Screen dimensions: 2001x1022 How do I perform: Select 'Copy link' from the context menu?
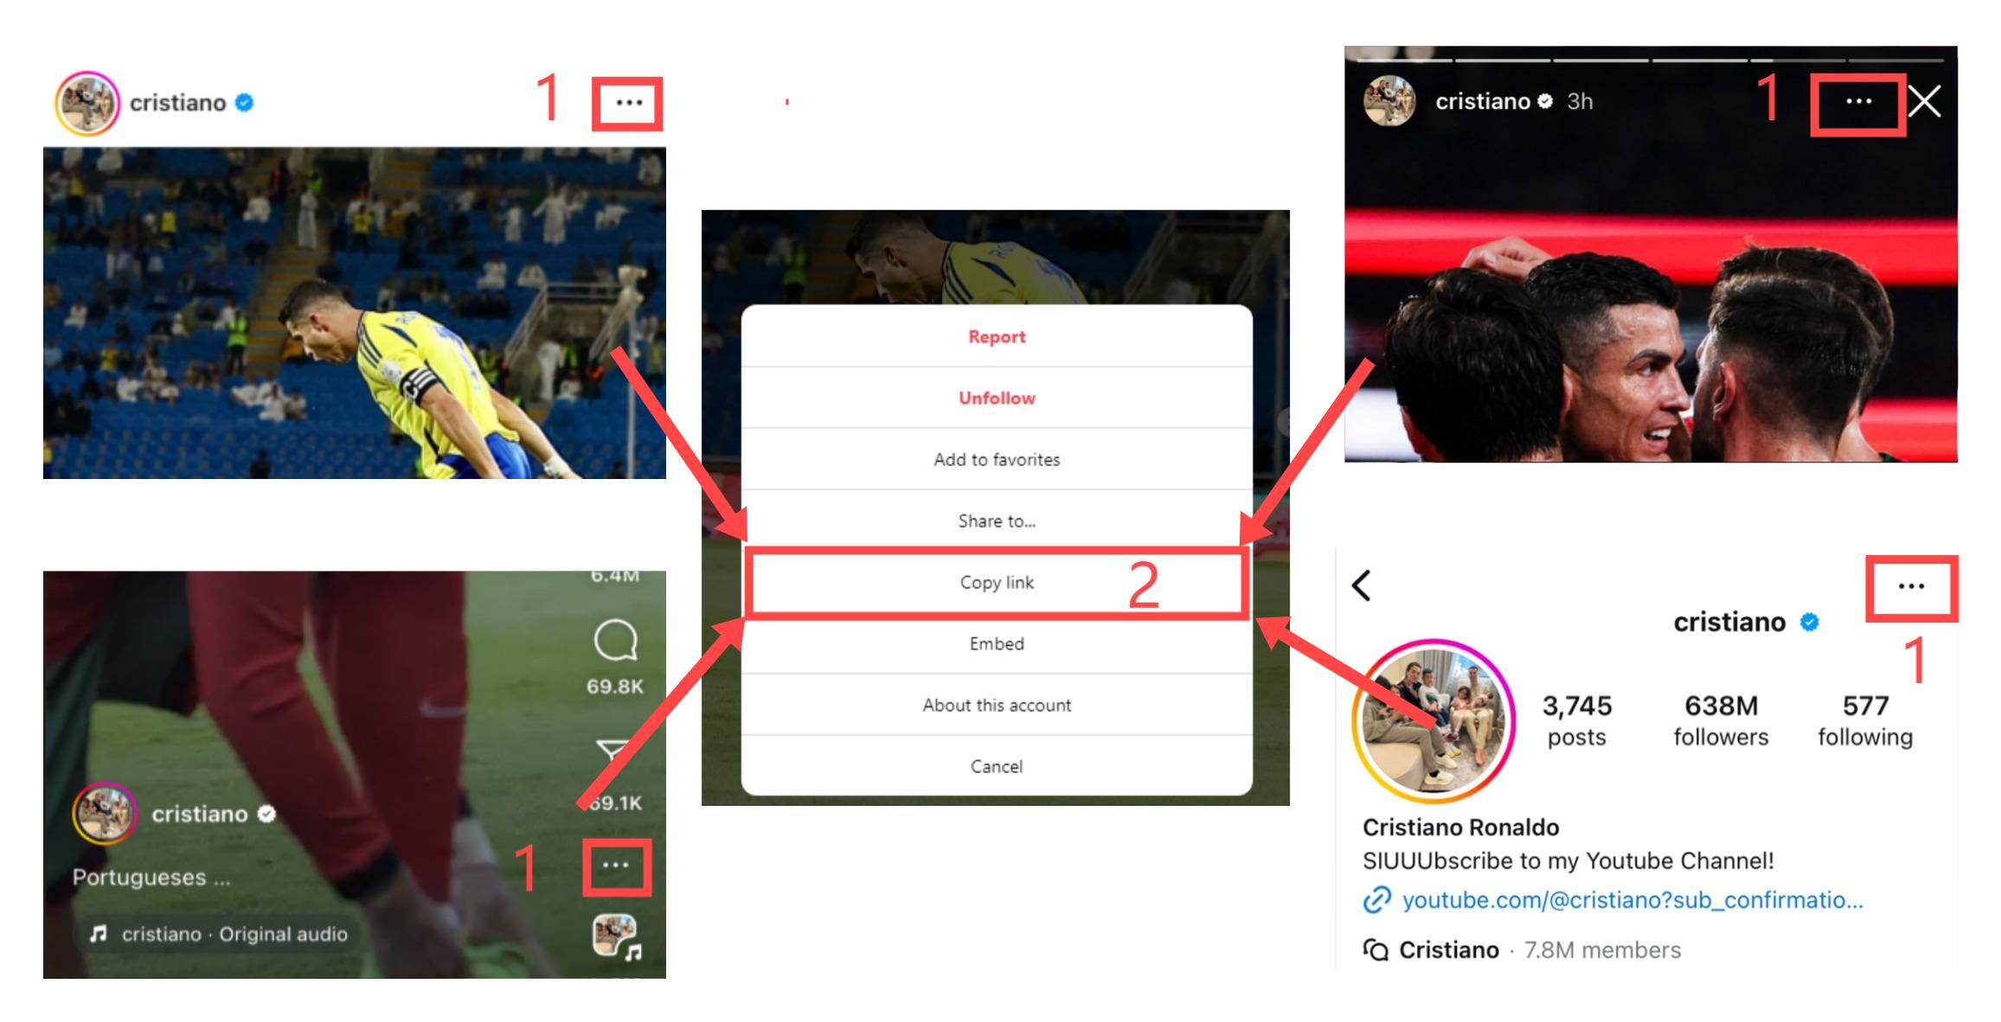click(995, 581)
